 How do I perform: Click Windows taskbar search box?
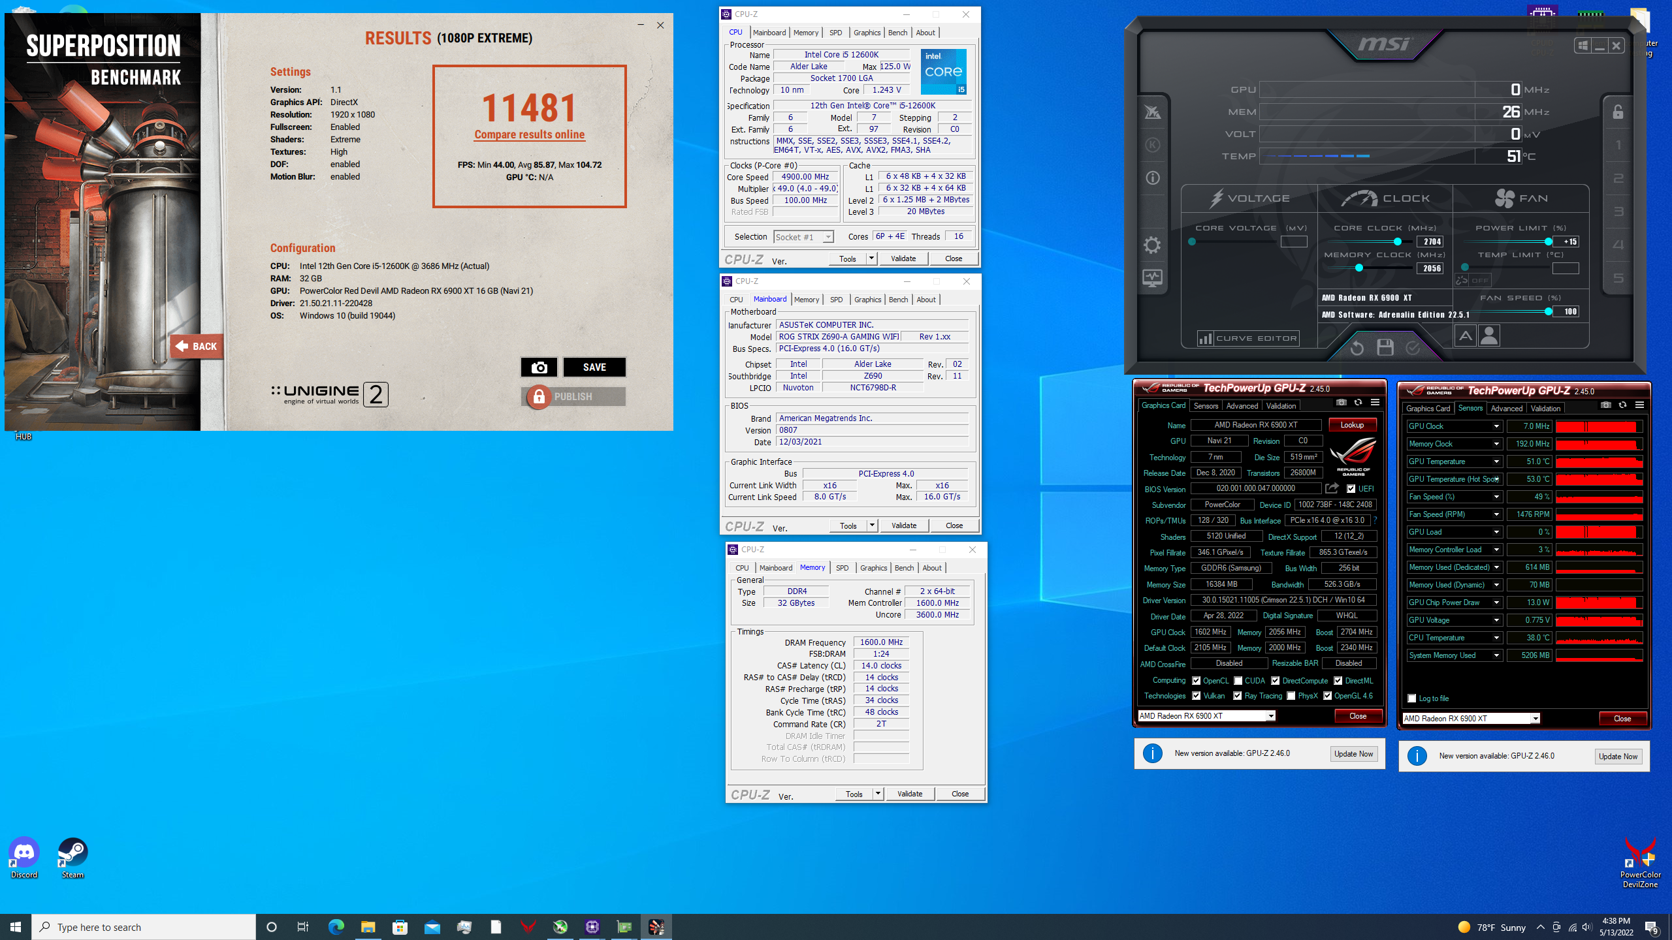[144, 927]
